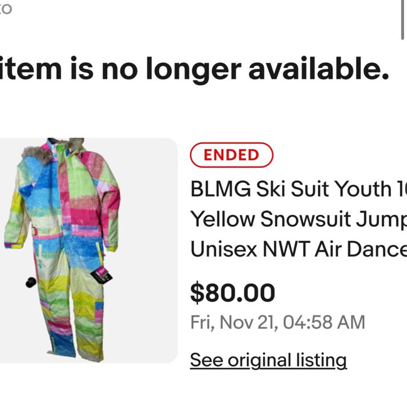
Task: Click the hang tag on the ski suit
Action: tap(102, 275)
